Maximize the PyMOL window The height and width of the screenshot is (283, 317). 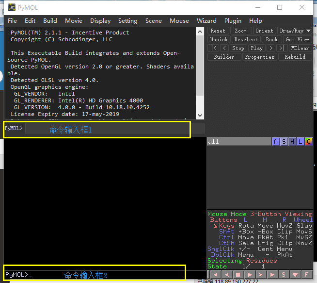tap(280, 7)
